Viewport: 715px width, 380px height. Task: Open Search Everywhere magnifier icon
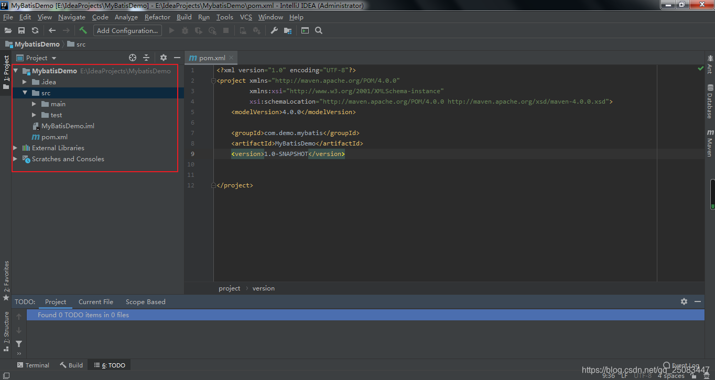tap(319, 30)
